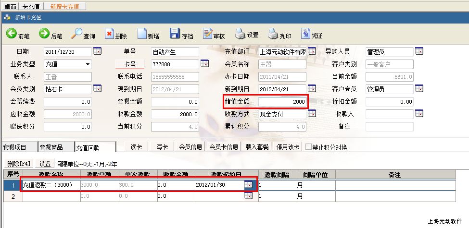Save using the 存档 disk icon
This screenshot has width=469, height=228.
tap(175, 34)
